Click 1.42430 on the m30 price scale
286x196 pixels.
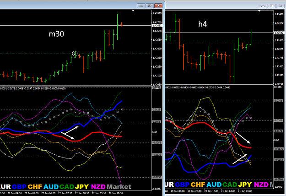click(157, 49)
